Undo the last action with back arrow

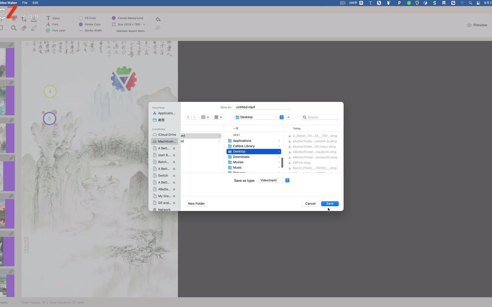[158, 19]
